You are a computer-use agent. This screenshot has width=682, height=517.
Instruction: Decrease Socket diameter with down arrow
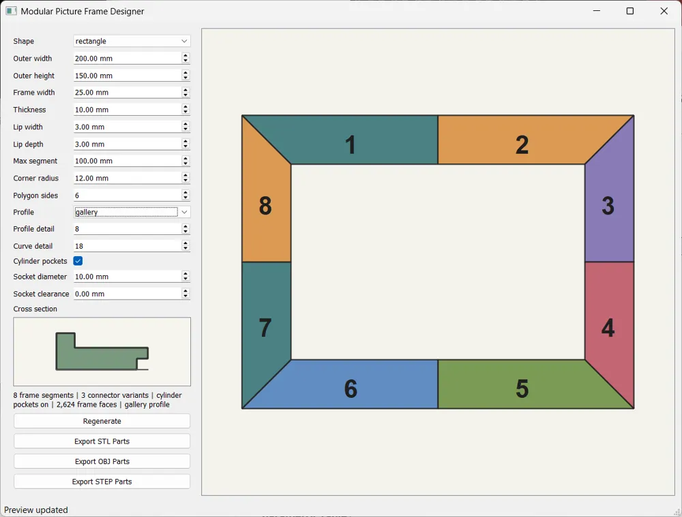coord(186,279)
